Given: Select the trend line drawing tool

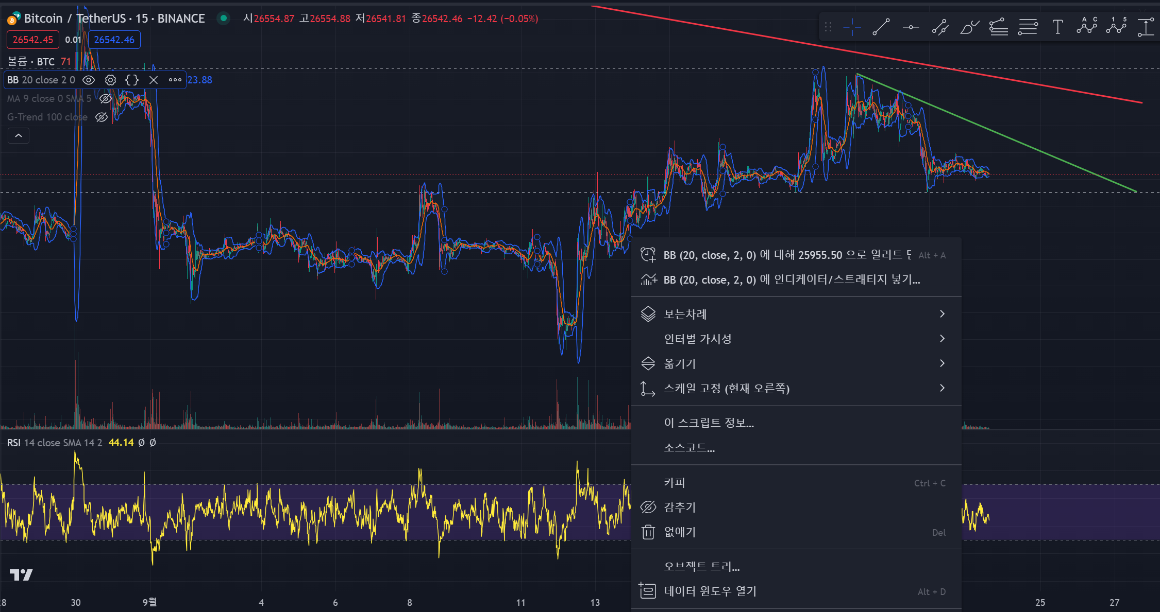Looking at the screenshot, I should (881, 27).
